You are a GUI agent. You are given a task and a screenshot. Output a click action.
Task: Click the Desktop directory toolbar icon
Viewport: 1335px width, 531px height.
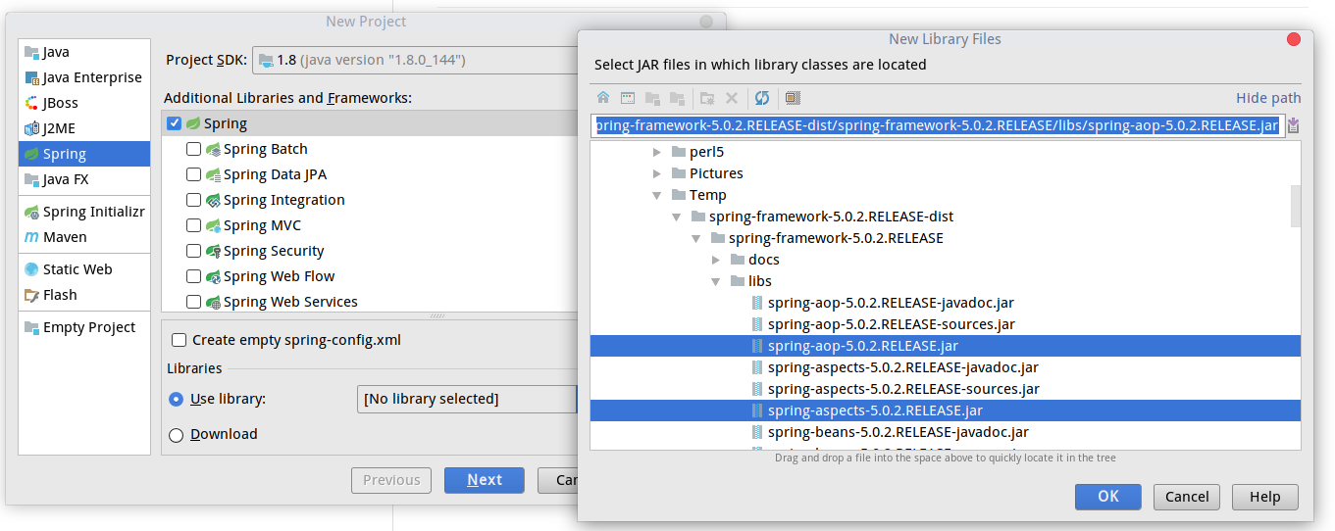pyautogui.click(x=628, y=98)
